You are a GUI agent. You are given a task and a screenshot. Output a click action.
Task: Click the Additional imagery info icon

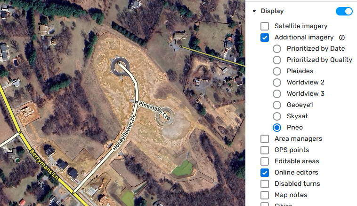point(342,38)
